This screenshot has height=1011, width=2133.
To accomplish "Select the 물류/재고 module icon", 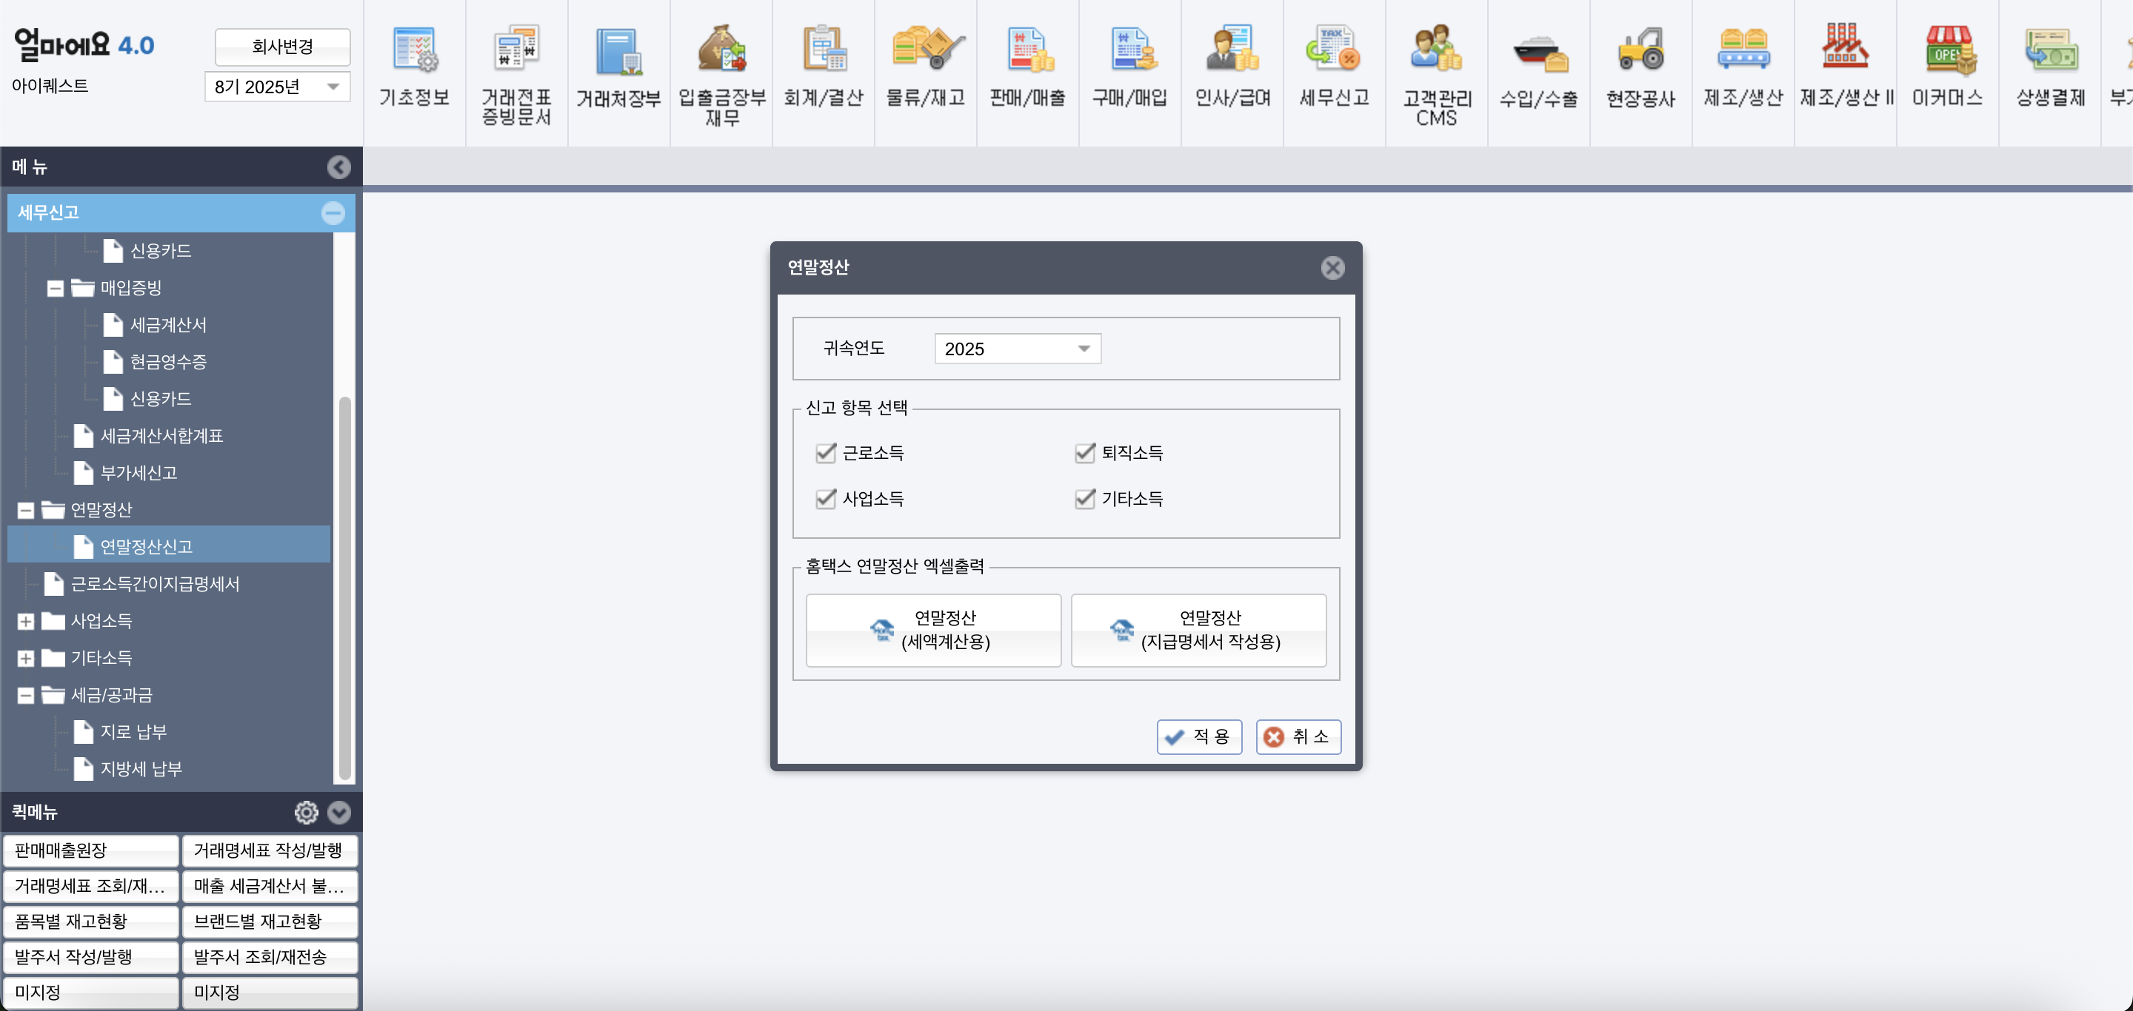I will [925, 70].
